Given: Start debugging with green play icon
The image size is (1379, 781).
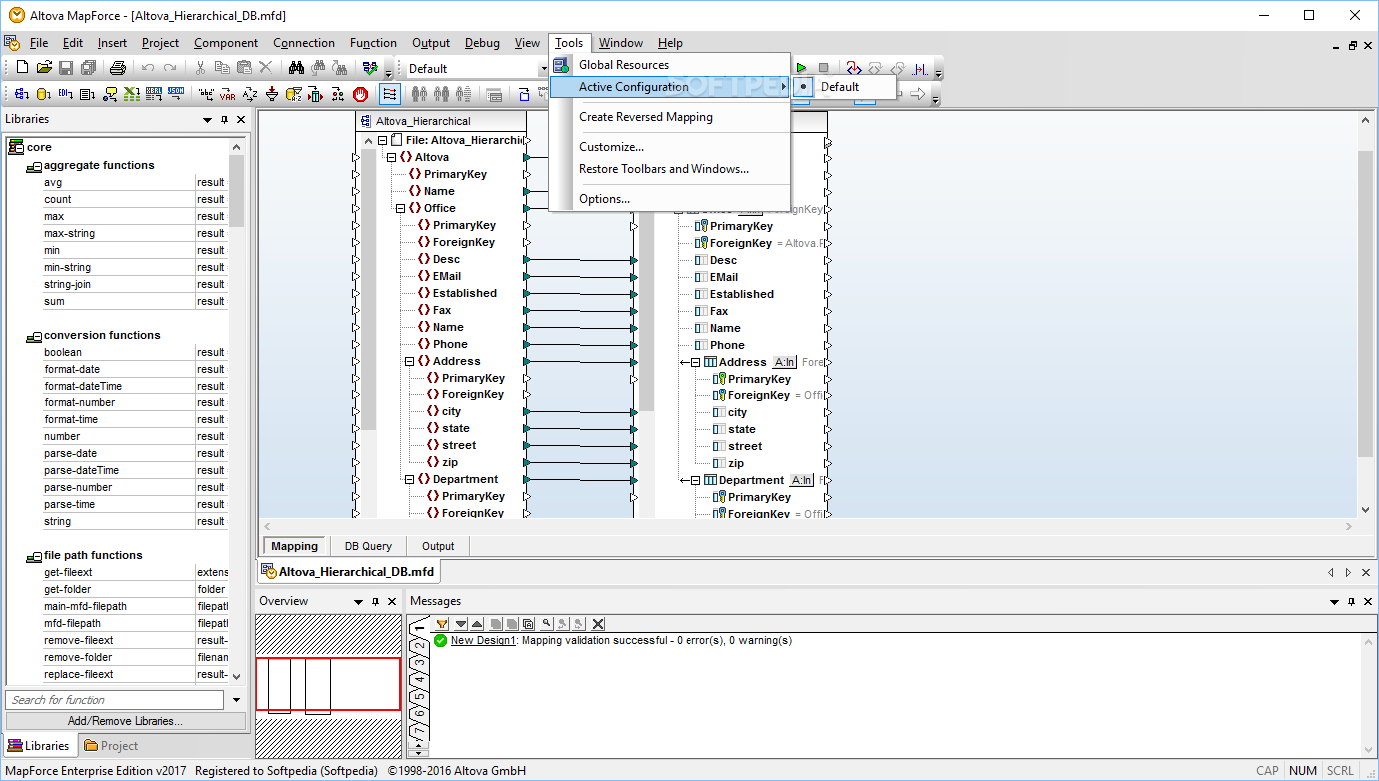Looking at the screenshot, I should click(801, 68).
